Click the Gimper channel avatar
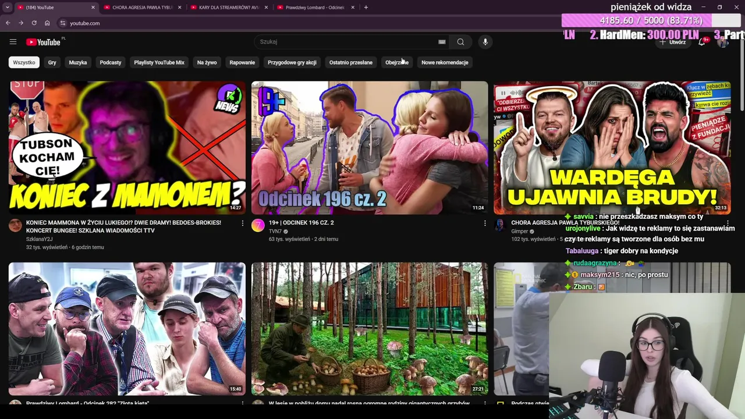 pos(499,226)
